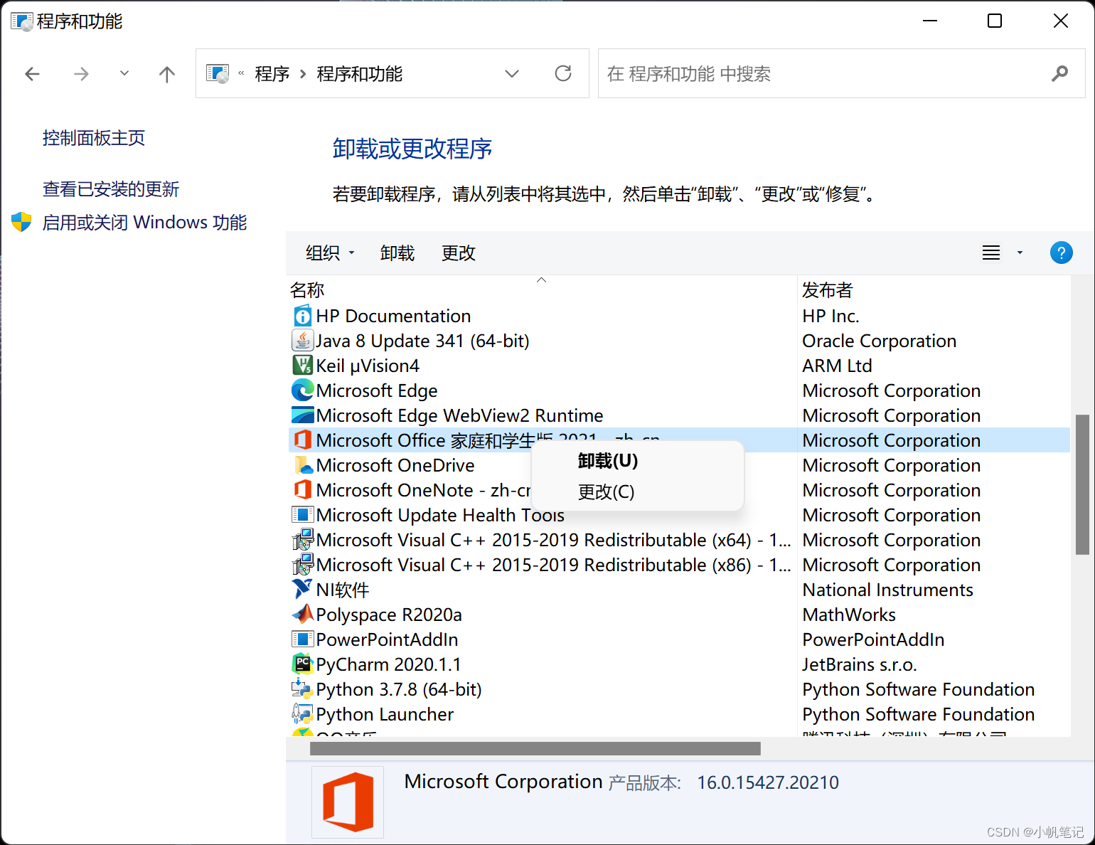Click the version number 16.0.15427.20210
Viewport: 1095px width, 845px height.
click(x=768, y=782)
